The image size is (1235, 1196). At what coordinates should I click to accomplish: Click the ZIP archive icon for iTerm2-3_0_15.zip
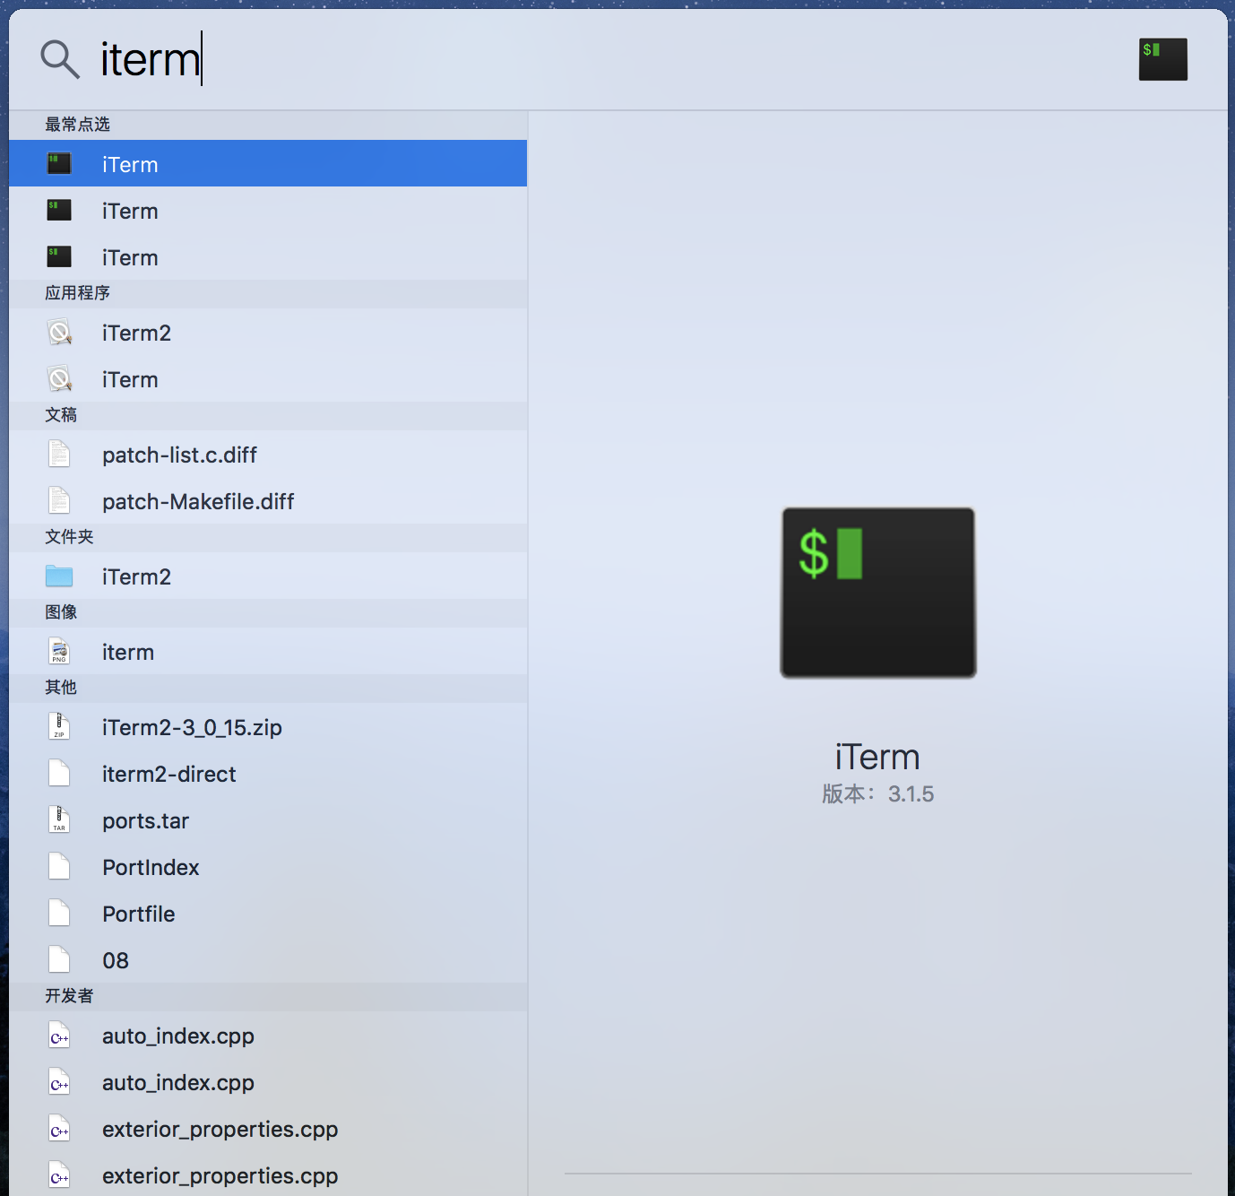point(59,727)
